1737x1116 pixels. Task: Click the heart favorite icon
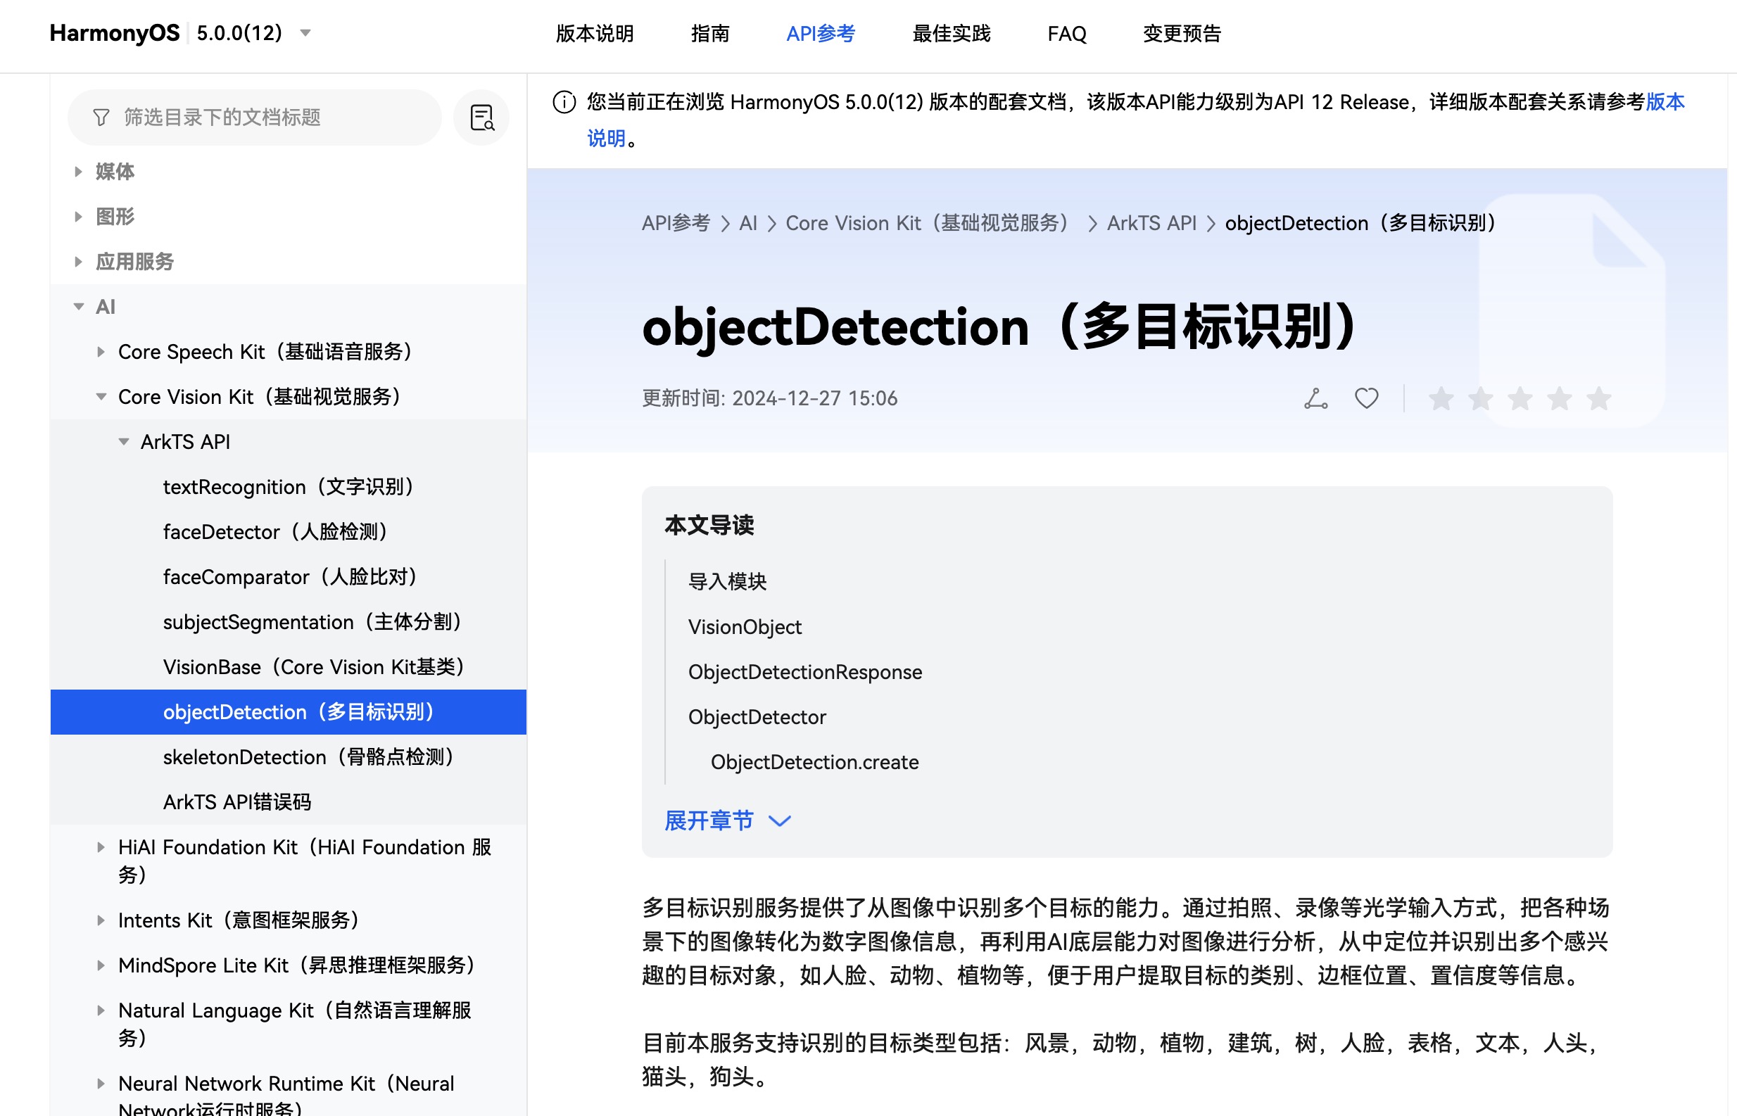point(1366,398)
